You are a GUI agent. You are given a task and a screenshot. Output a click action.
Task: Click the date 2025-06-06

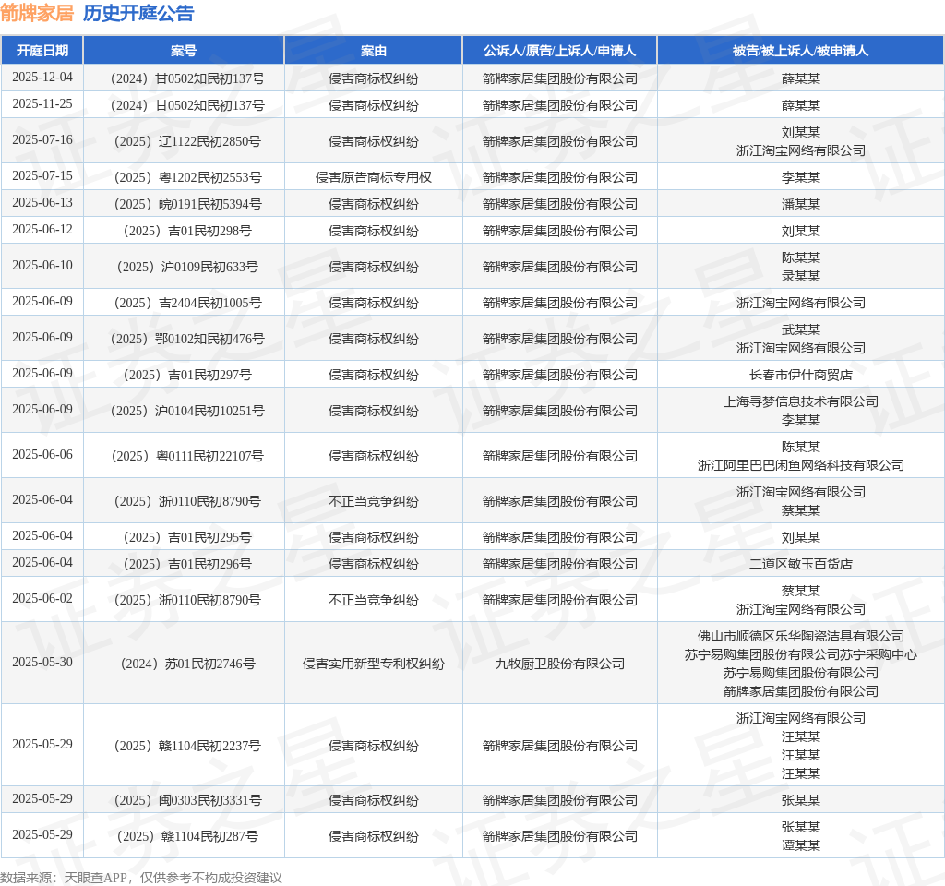coord(42,454)
